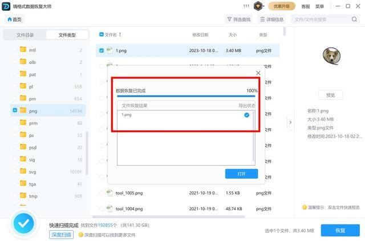Click the 恢复 recover button
Image resolution: width=365 pixels, height=241 pixels.
click(x=340, y=231)
